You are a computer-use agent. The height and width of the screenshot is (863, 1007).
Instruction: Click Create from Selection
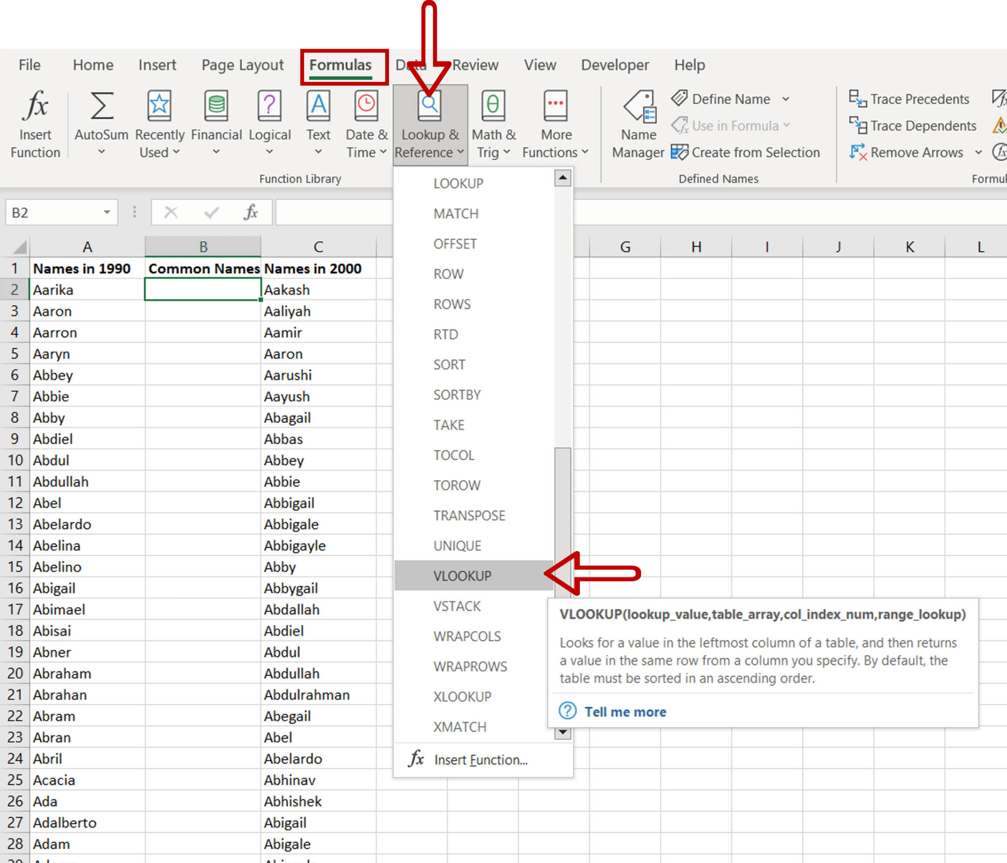coord(756,152)
